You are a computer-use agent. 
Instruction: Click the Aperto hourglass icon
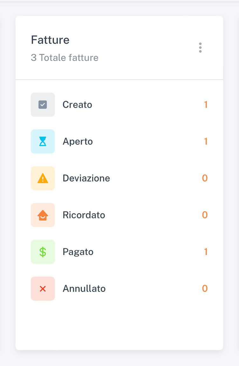click(x=43, y=142)
